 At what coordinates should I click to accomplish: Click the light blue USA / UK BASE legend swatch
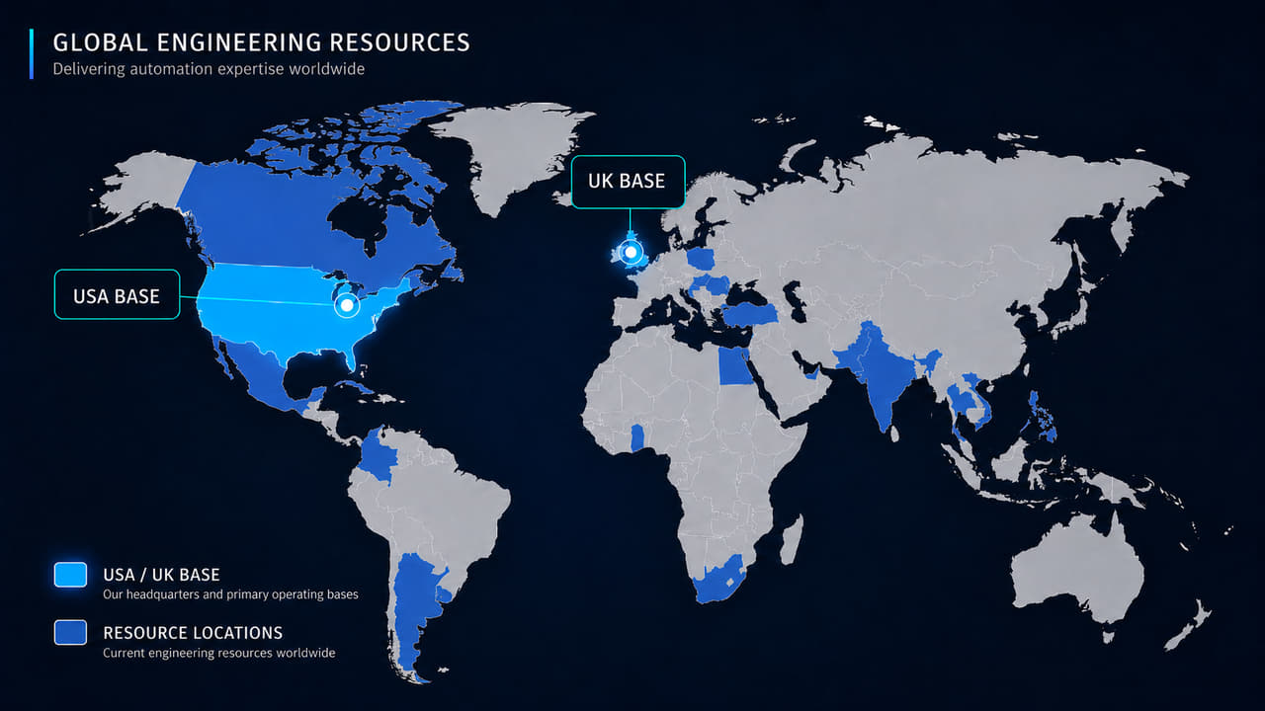pos(70,575)
